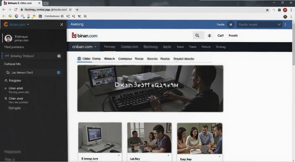Select the 'Chlen ohull' sidebar item
Image resolution: width=295 pixels, height=162 pixels.
tap(16, 98)
